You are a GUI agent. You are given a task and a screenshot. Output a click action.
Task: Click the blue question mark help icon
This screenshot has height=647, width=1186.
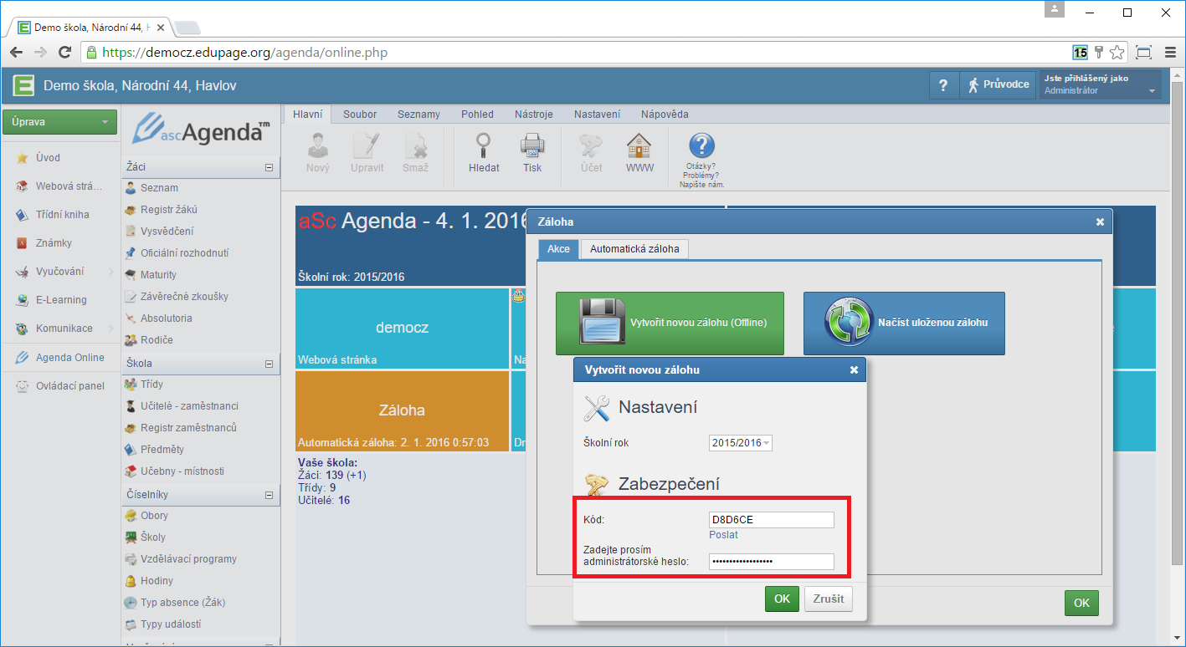click(701, 146)
